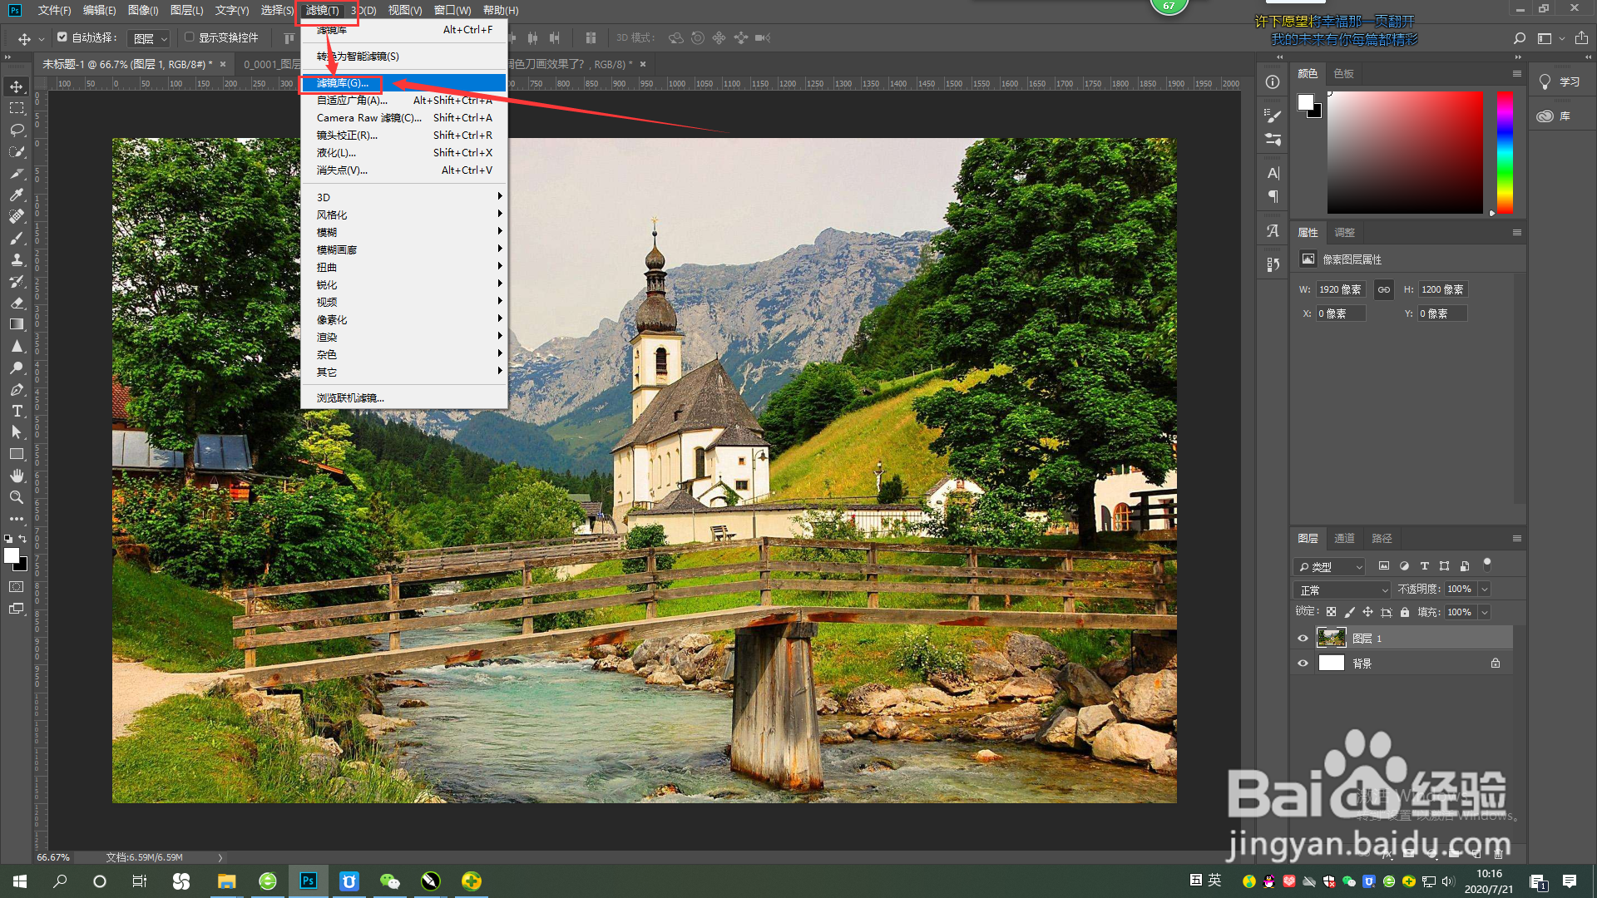
Task: Expand the 风格化 submenu
Action: (404, 215)
